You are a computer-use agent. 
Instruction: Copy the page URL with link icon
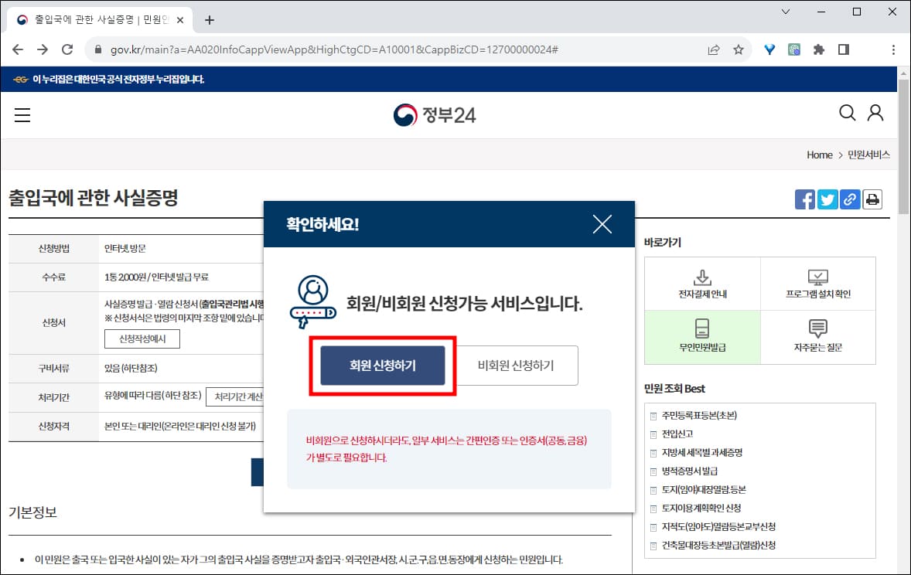click(849, 199)
